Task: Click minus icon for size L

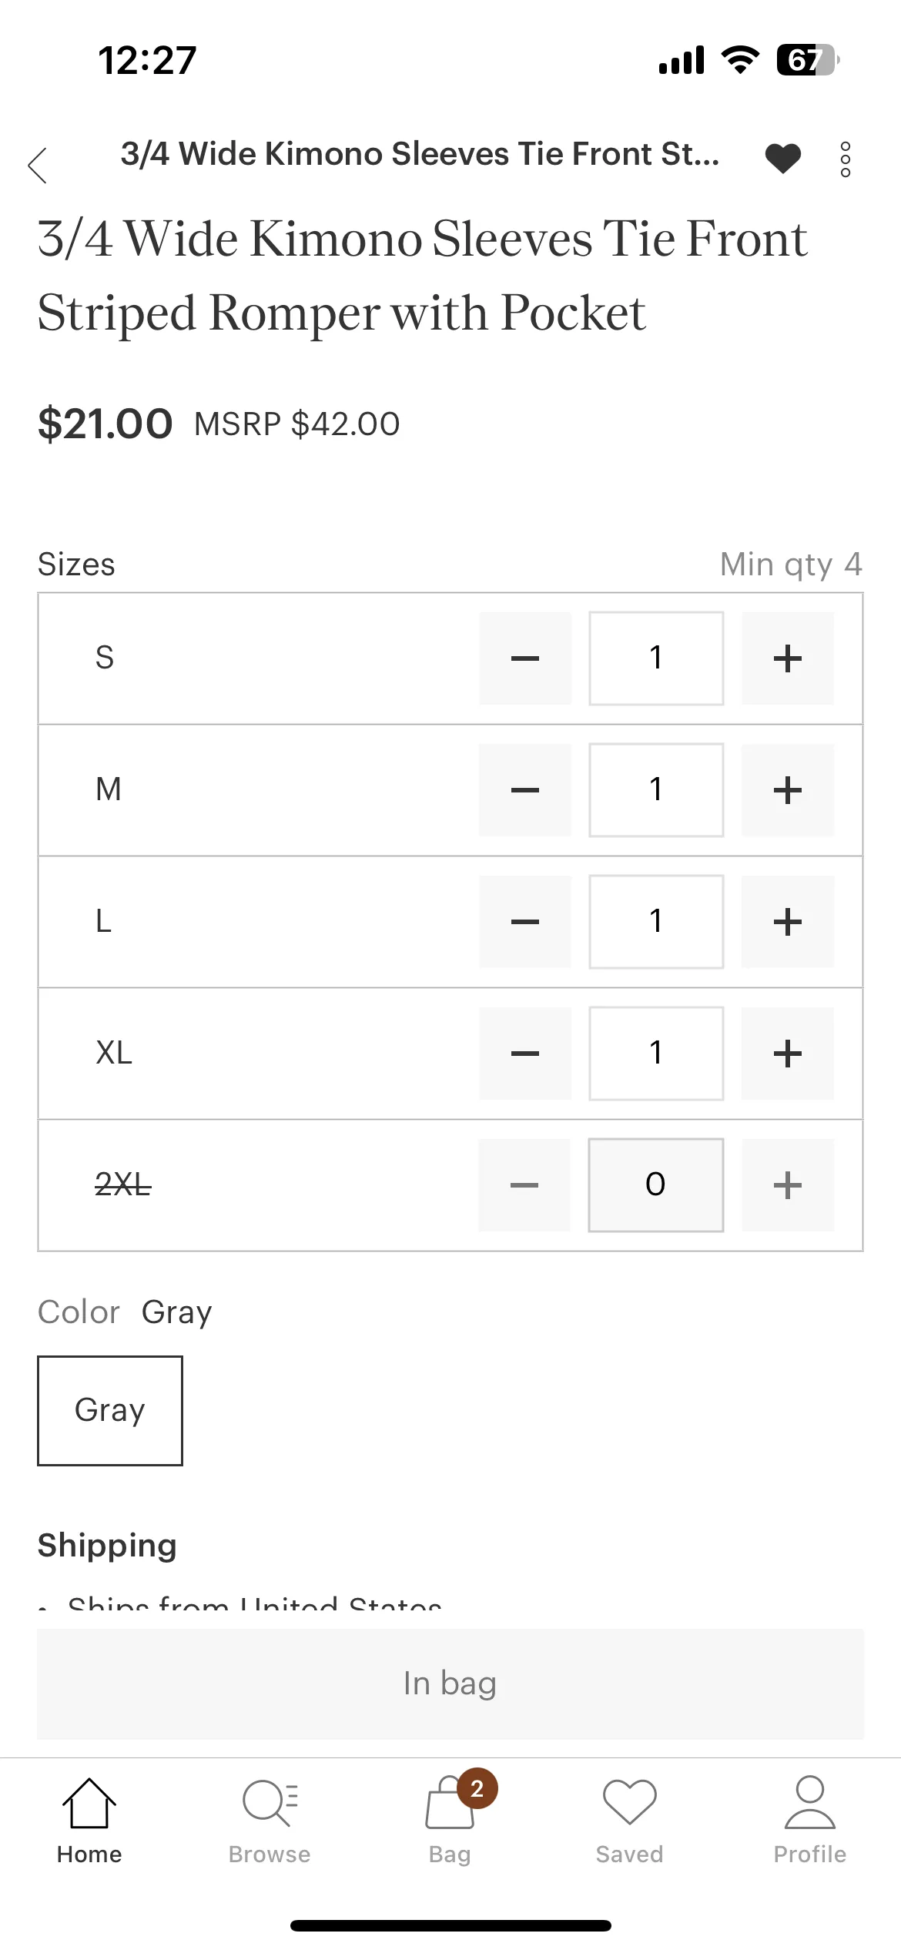Action: pos(525,922)
